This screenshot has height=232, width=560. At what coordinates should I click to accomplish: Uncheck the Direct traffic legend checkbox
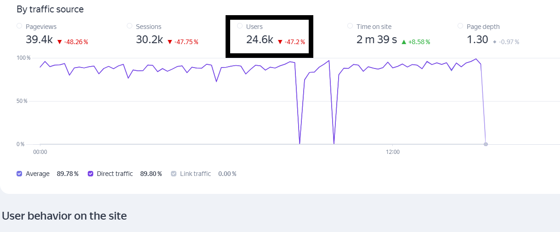(91, 174)
